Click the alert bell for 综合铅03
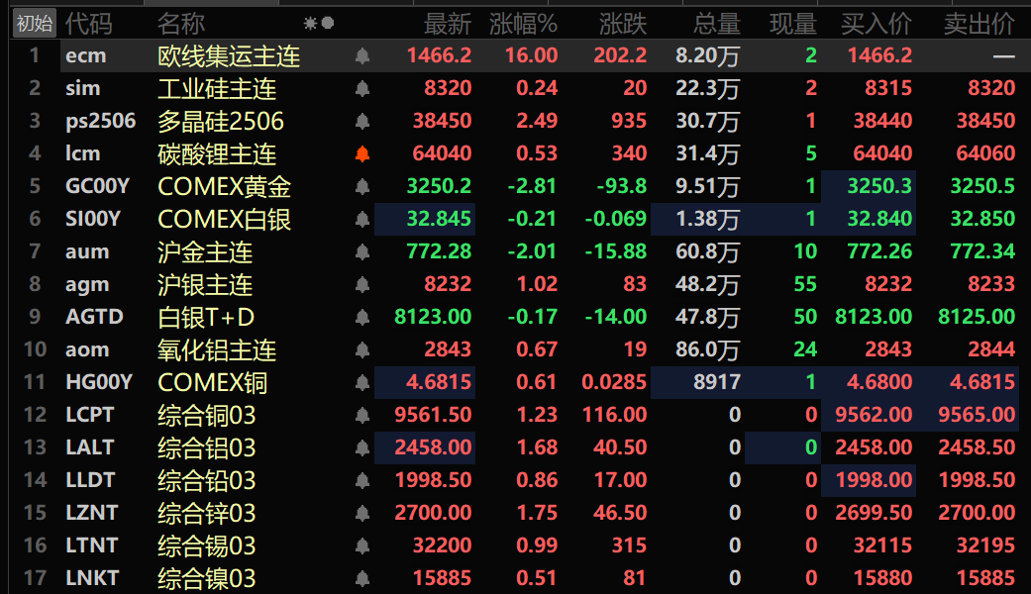Viewport: 1031px width, 594px height. pyautogui.click(x=362, y=480)
